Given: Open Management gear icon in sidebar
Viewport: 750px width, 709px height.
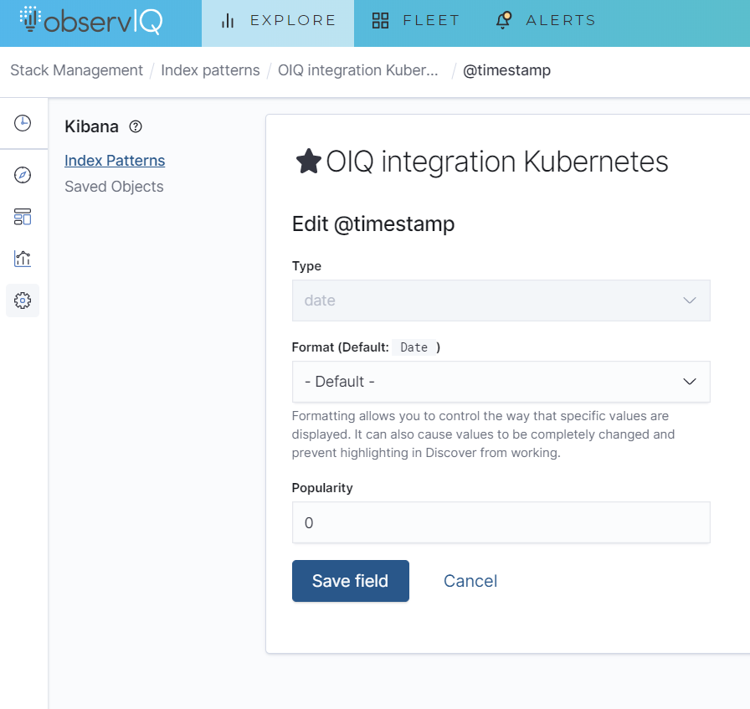Looking at the screenshot, I should pos(23,301).
